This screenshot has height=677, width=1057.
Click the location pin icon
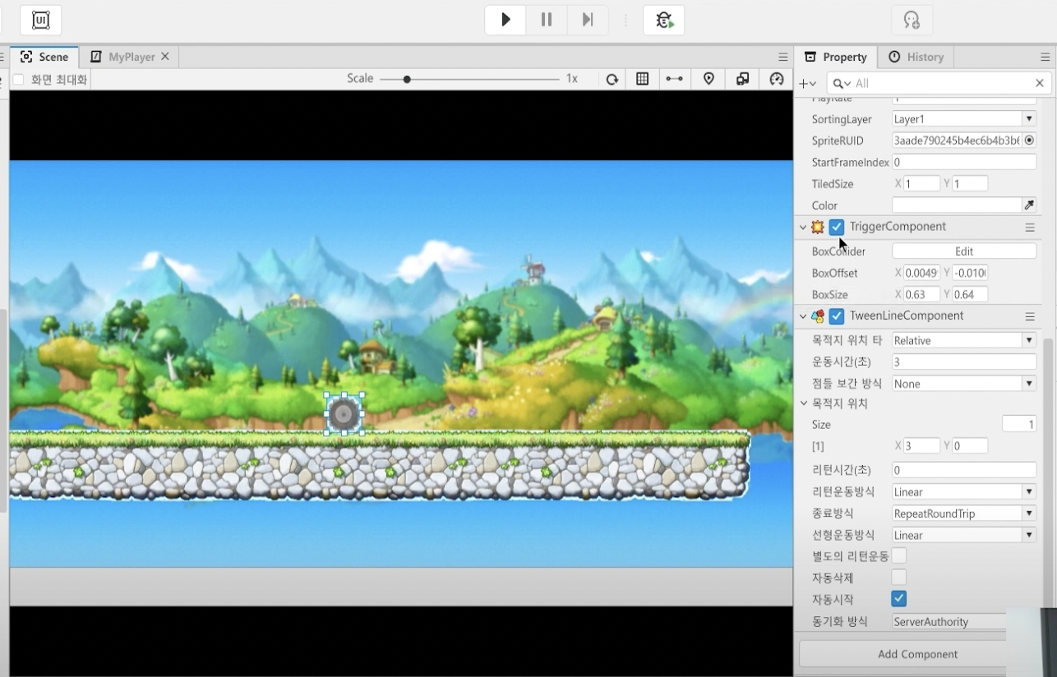point(709,79)
